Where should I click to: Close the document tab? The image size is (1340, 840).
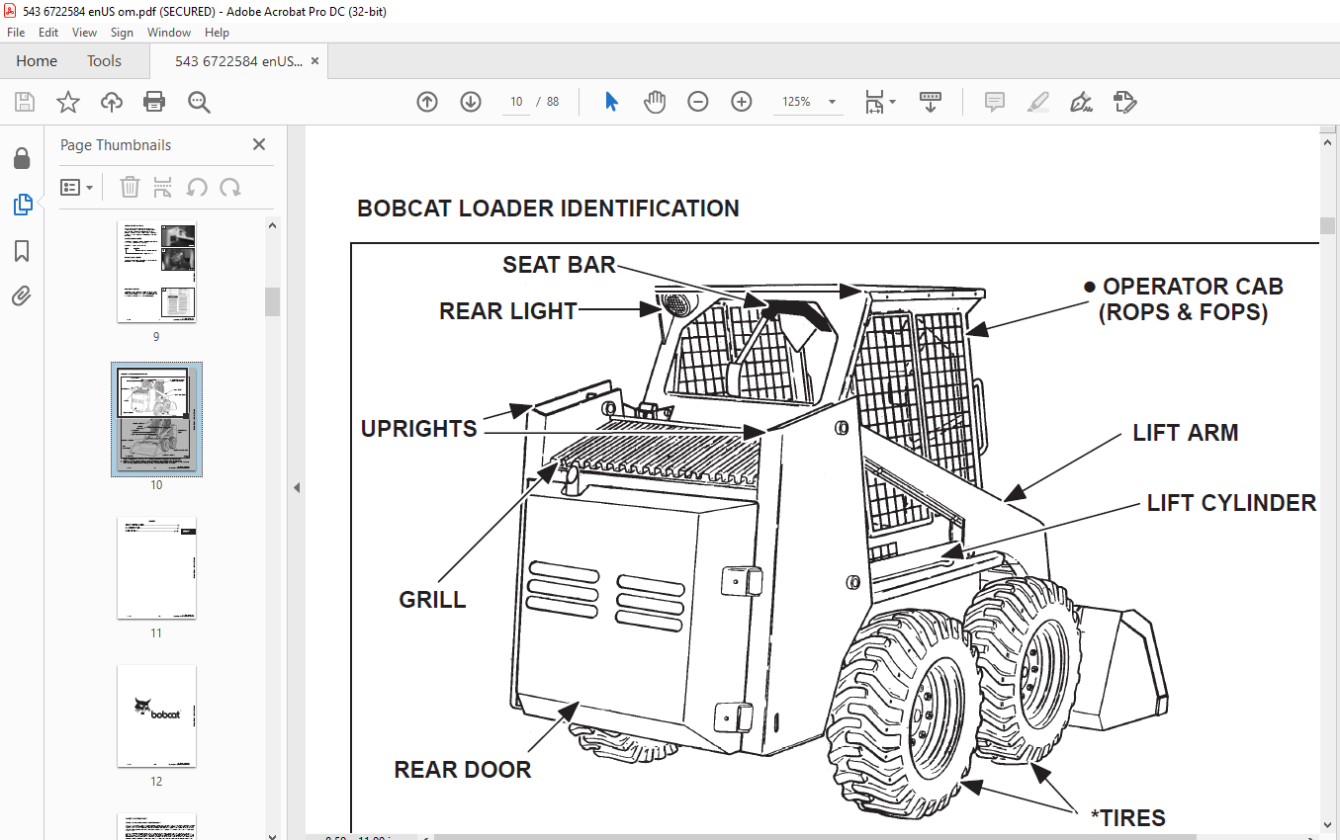coord(314,61)
